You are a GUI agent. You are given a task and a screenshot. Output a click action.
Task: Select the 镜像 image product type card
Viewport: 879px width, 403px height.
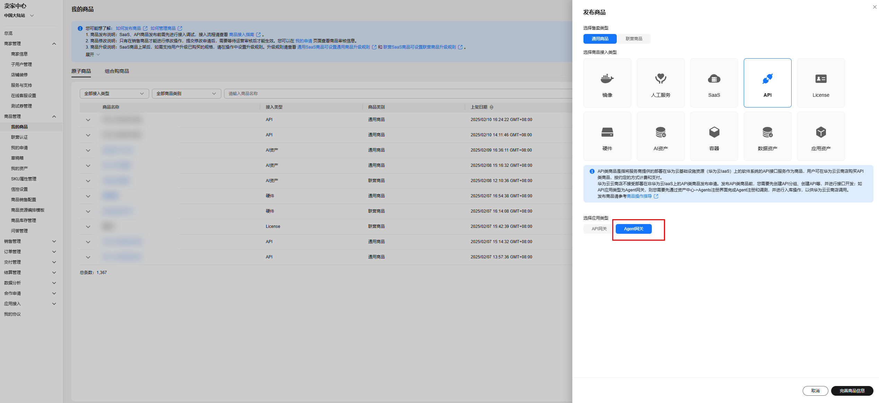(607, 83)
